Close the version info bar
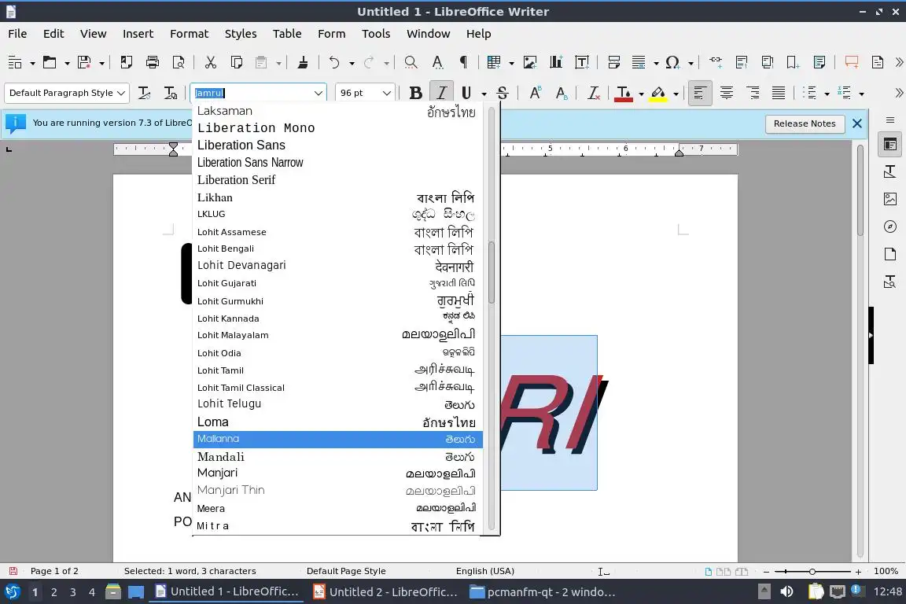Viewport: 906px width, 604px height. pos(857,123)
